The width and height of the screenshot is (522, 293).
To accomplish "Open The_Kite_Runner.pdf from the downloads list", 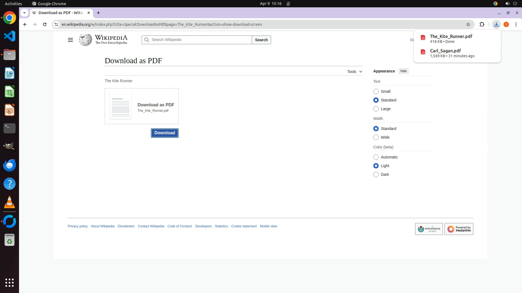I will point(451,37).
